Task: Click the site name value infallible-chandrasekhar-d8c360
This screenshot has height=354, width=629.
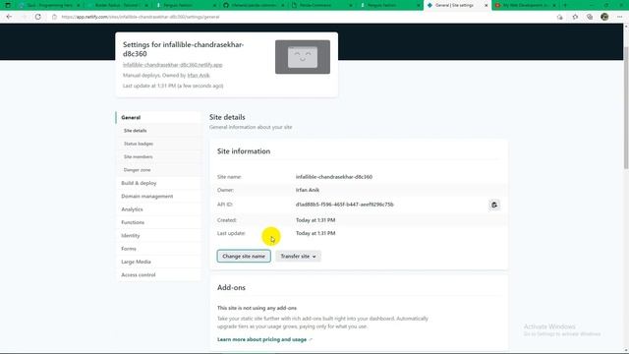Action: point(334,177)
